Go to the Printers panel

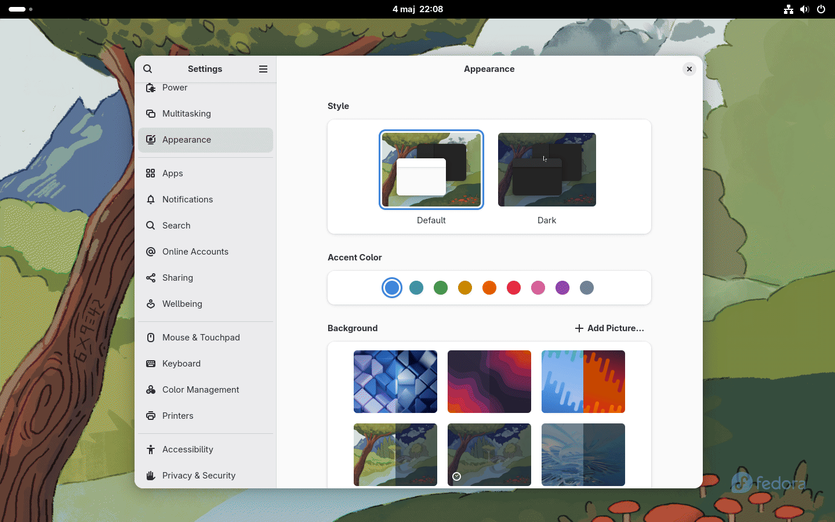click(205, 416)
